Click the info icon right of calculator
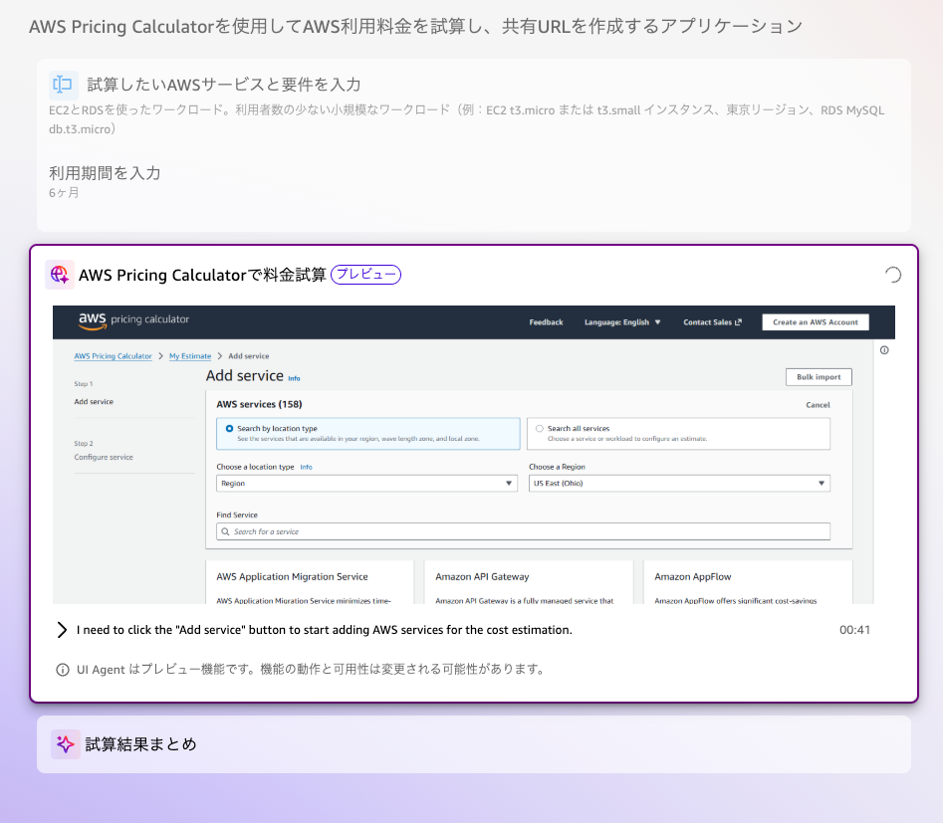This screenshot has height=823, width=943. [884, 350]
